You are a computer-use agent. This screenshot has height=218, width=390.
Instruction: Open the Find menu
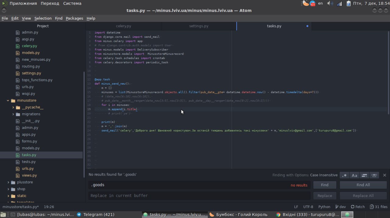(58, 18)
